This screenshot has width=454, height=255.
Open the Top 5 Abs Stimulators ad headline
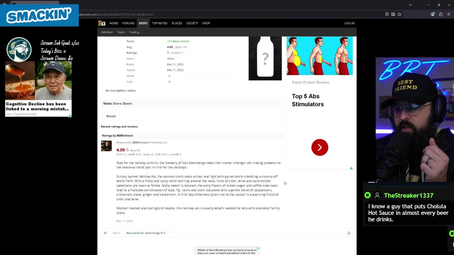308,100
